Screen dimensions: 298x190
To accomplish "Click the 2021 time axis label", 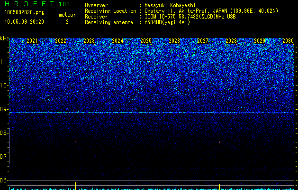I will 32,41.
